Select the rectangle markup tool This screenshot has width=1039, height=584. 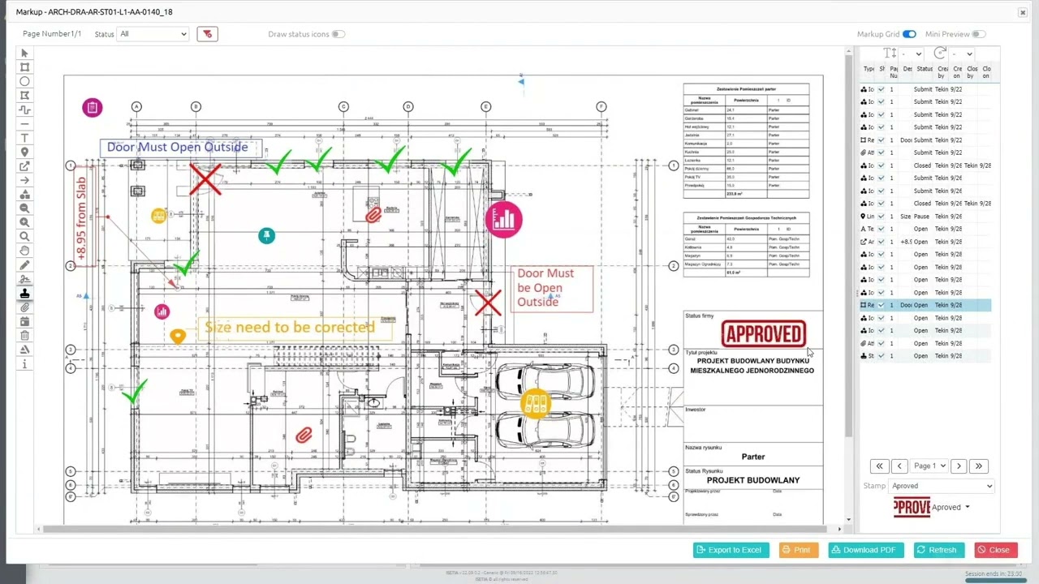point(24,67)
